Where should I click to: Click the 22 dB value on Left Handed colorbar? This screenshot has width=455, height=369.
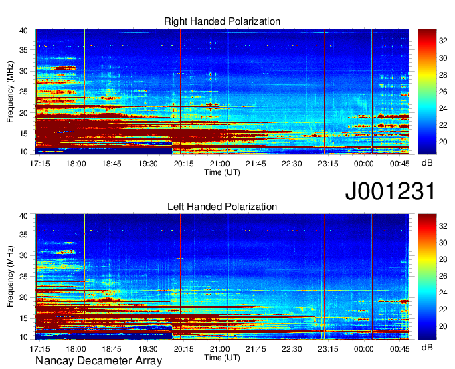tap(443, 310)
